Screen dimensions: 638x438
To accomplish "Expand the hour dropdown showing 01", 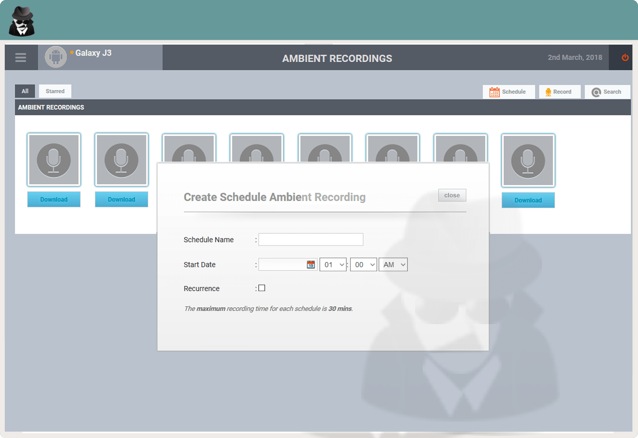I will [333, 265].
